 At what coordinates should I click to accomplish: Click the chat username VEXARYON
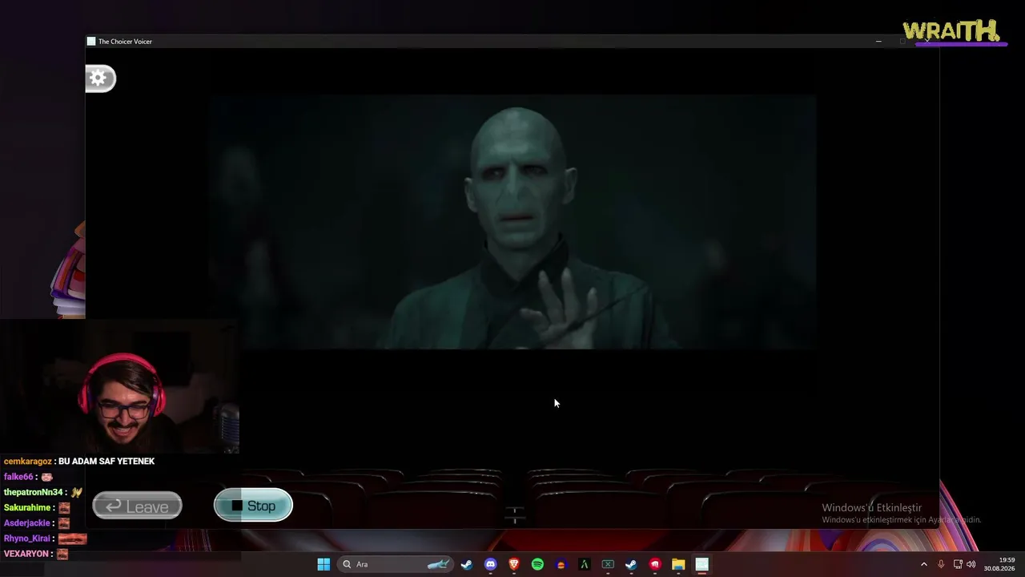click(x=27, y=554)
